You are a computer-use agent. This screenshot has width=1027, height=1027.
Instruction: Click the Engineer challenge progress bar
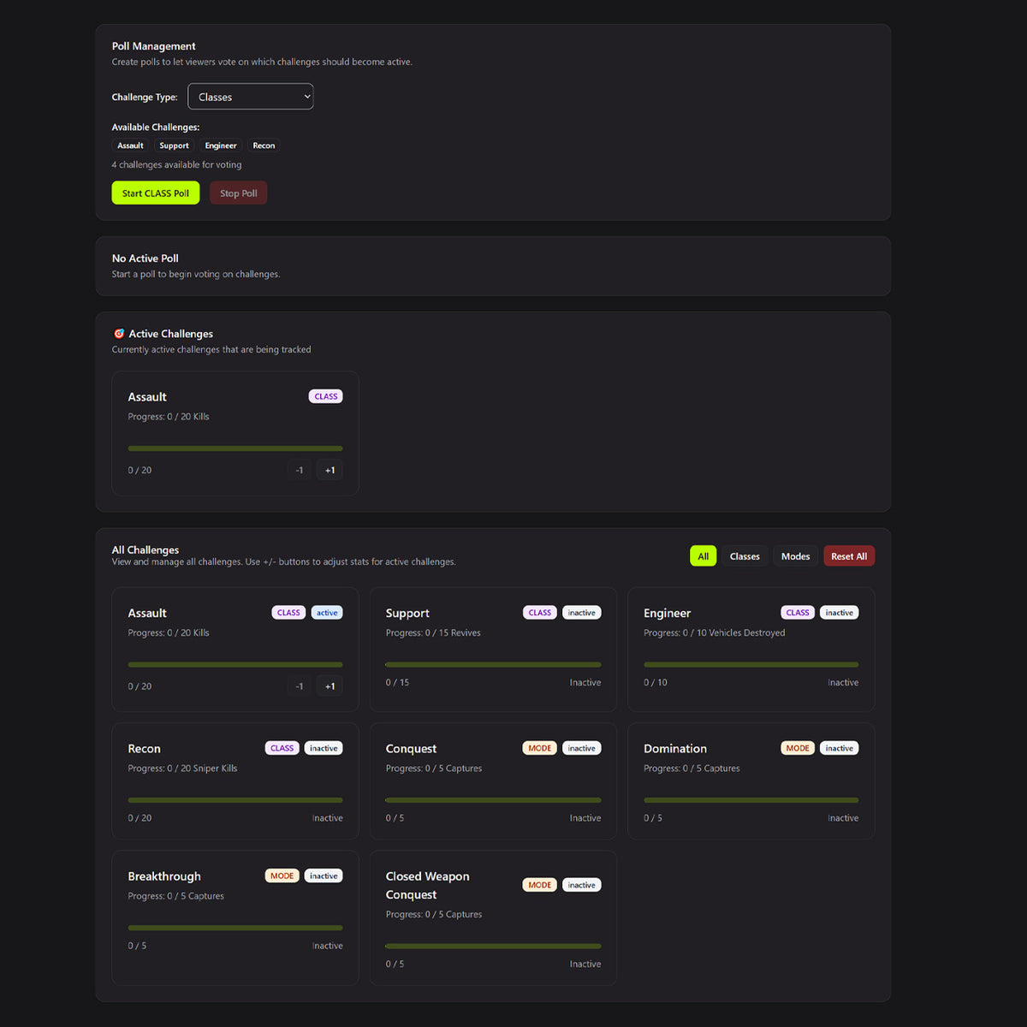pyautogui.click(x=751, y=664)
